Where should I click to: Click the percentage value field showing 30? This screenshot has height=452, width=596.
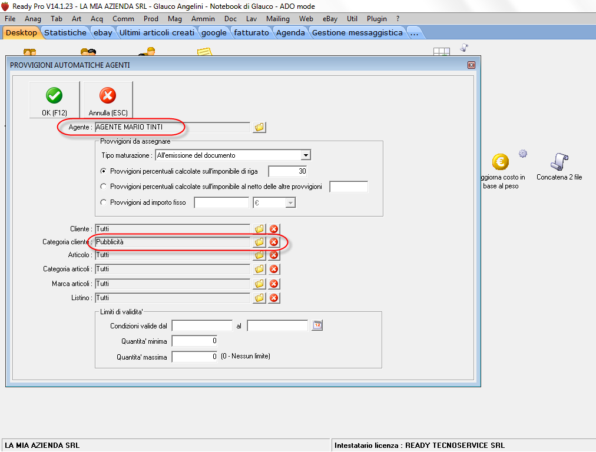288,171
